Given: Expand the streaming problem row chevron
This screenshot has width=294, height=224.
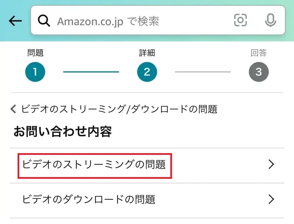Looking at the screenshot, I should tap(271, 165).
